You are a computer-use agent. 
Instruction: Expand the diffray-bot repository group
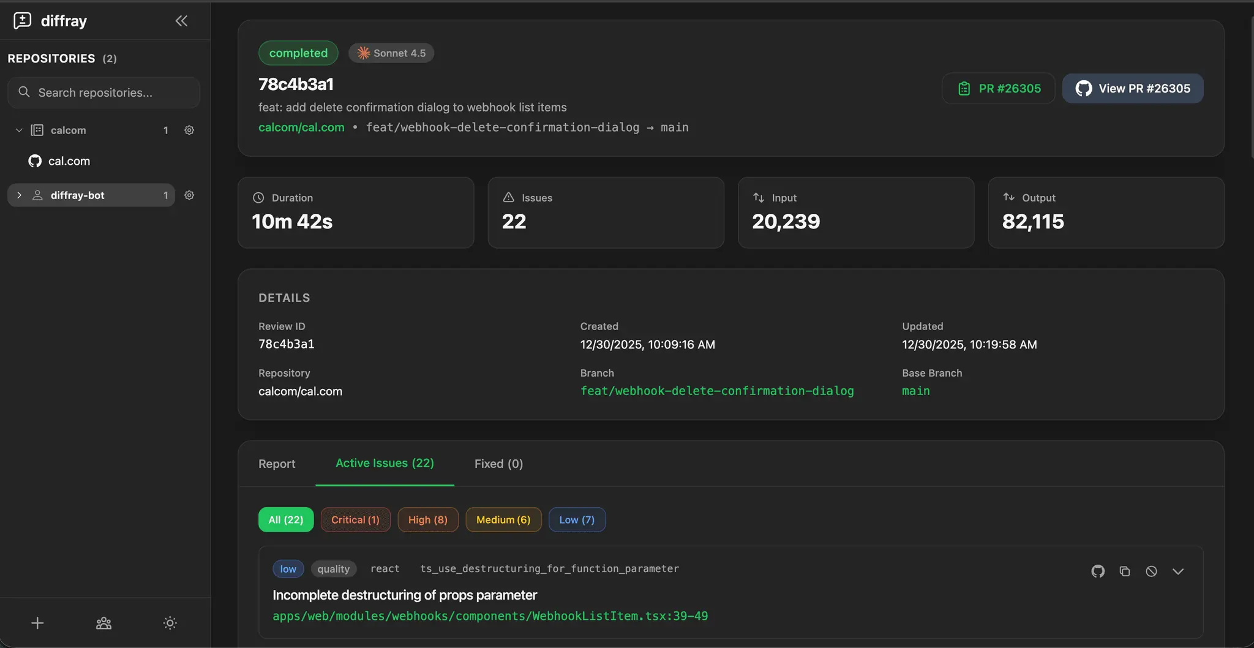pos(19,195)
